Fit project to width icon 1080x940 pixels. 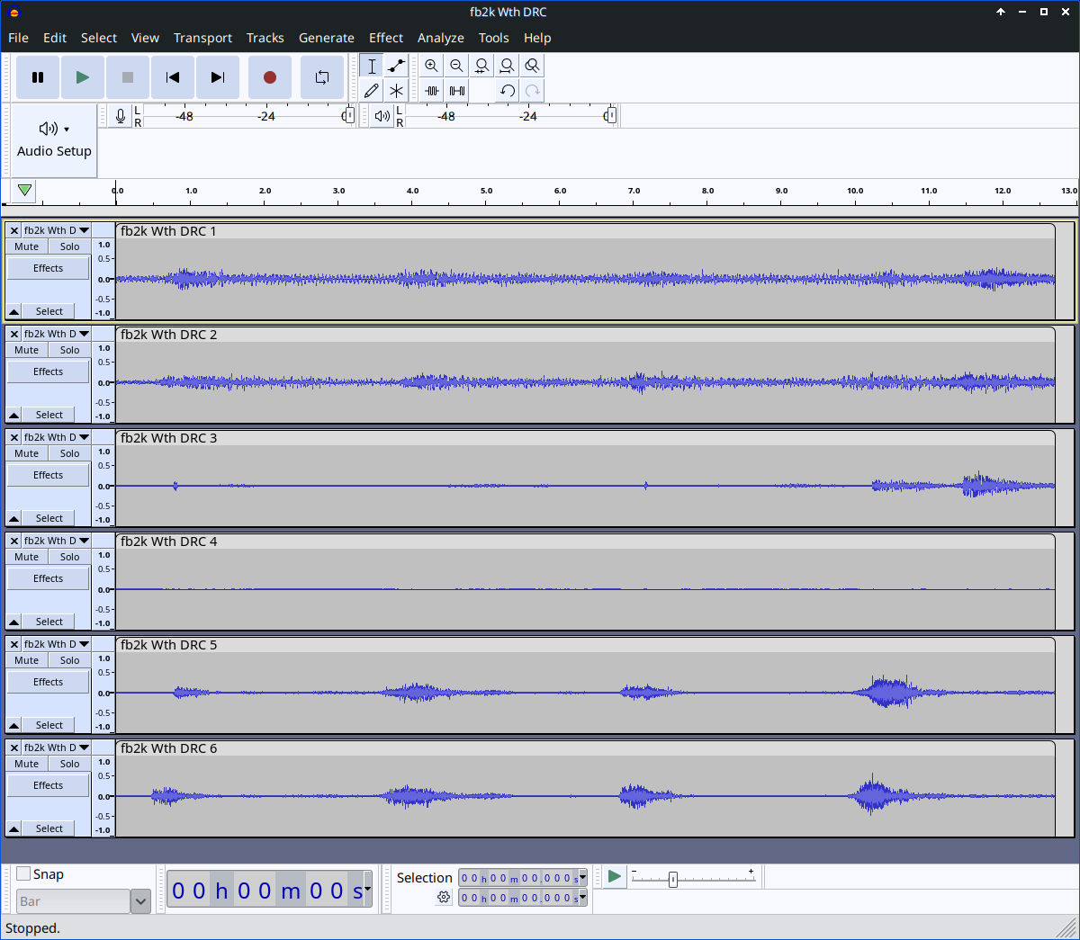pyautogui.click(x=508, y=66)
